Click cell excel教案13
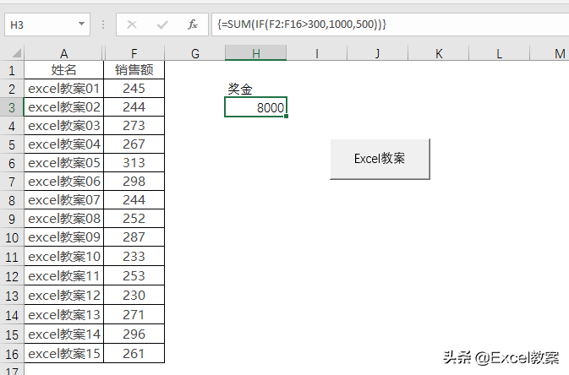The height and width of the screenshot is (375, 569). [64, 315]
